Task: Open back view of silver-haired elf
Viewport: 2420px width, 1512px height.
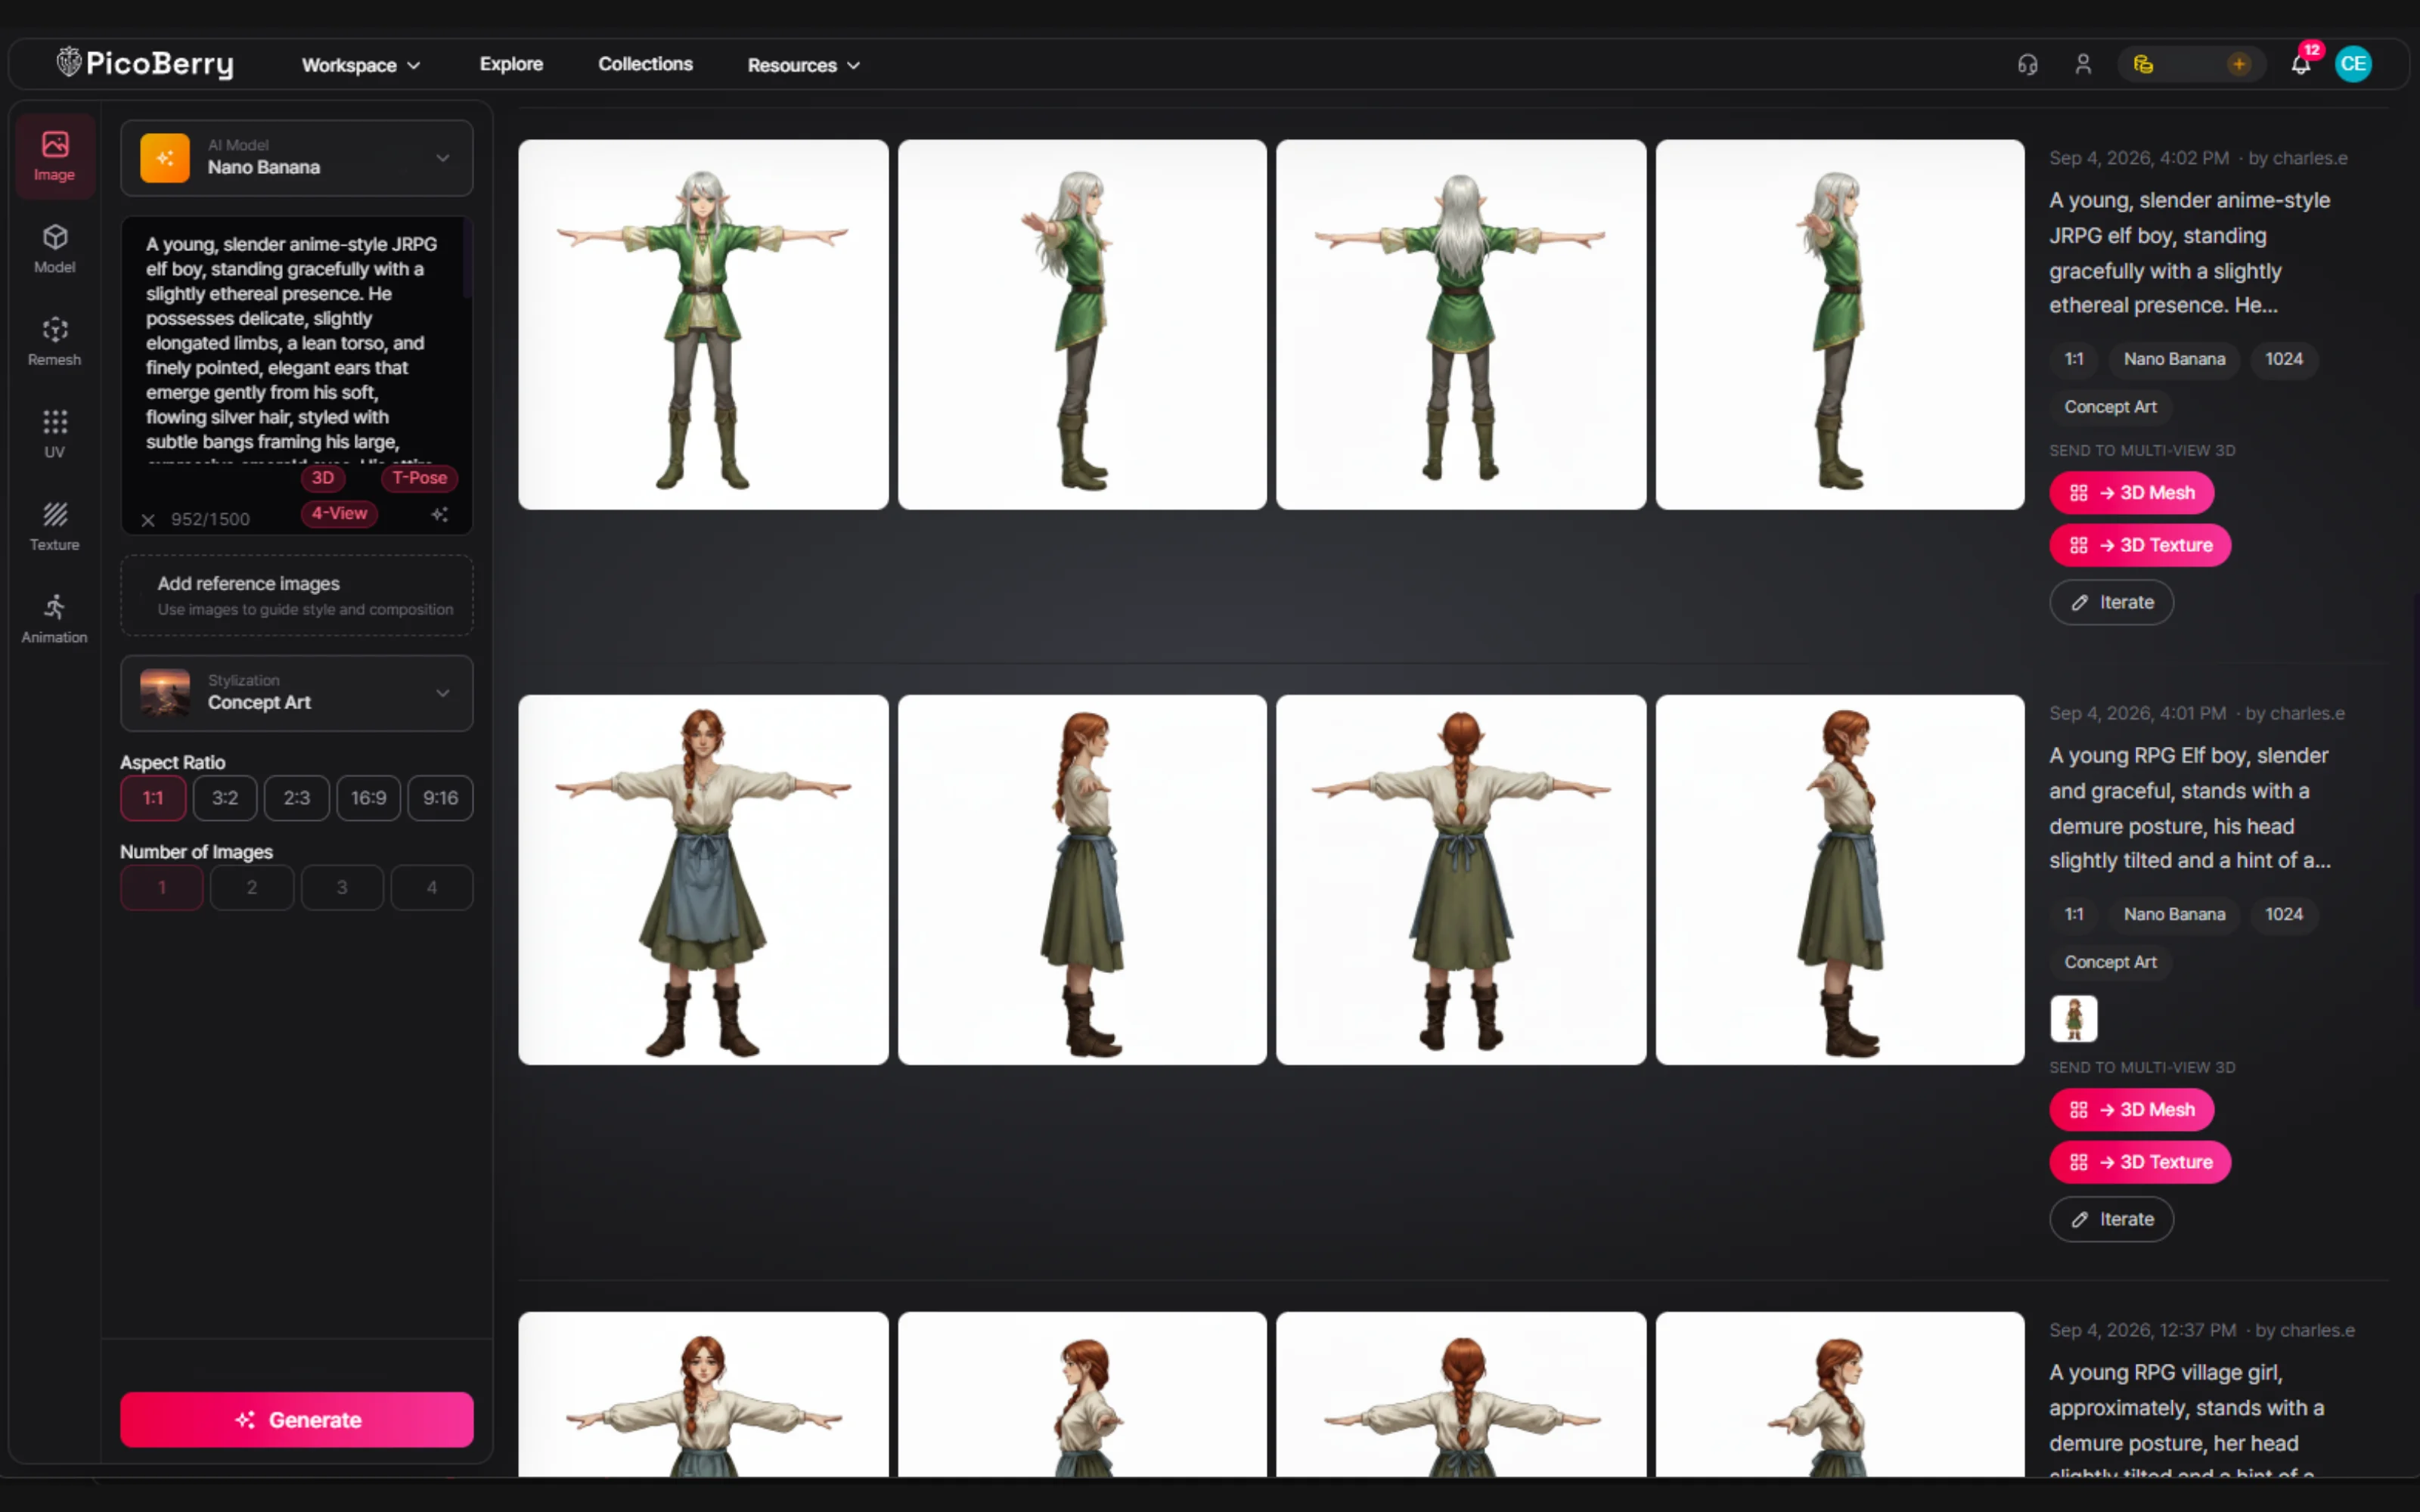Action: tap(1461, 325)
